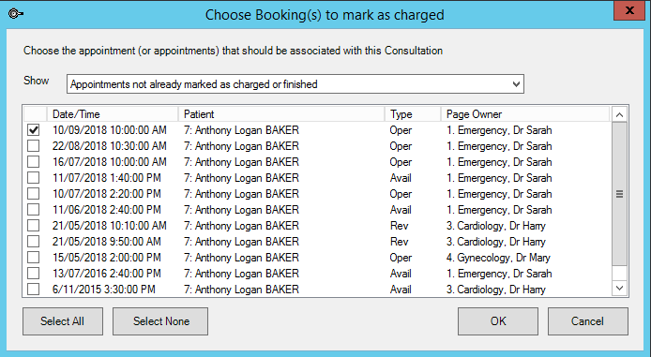Tick the 13/07/2016 2:40:00 PM booking checkbox
This screenshot has height=357, width=651.
pos(33,274)
